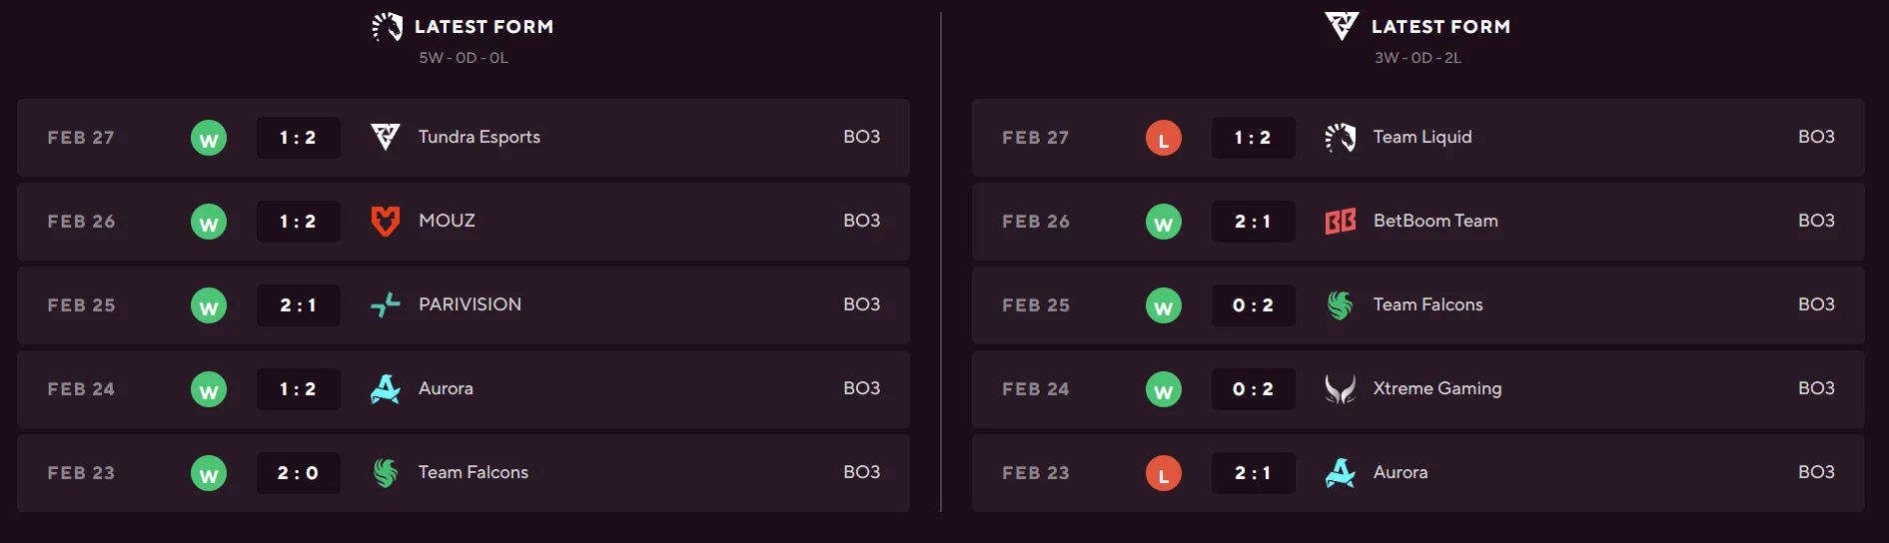Open the Xtreme Gaming team link
The height and width of the screenshot is (543, 1889).
point(1436,388)
